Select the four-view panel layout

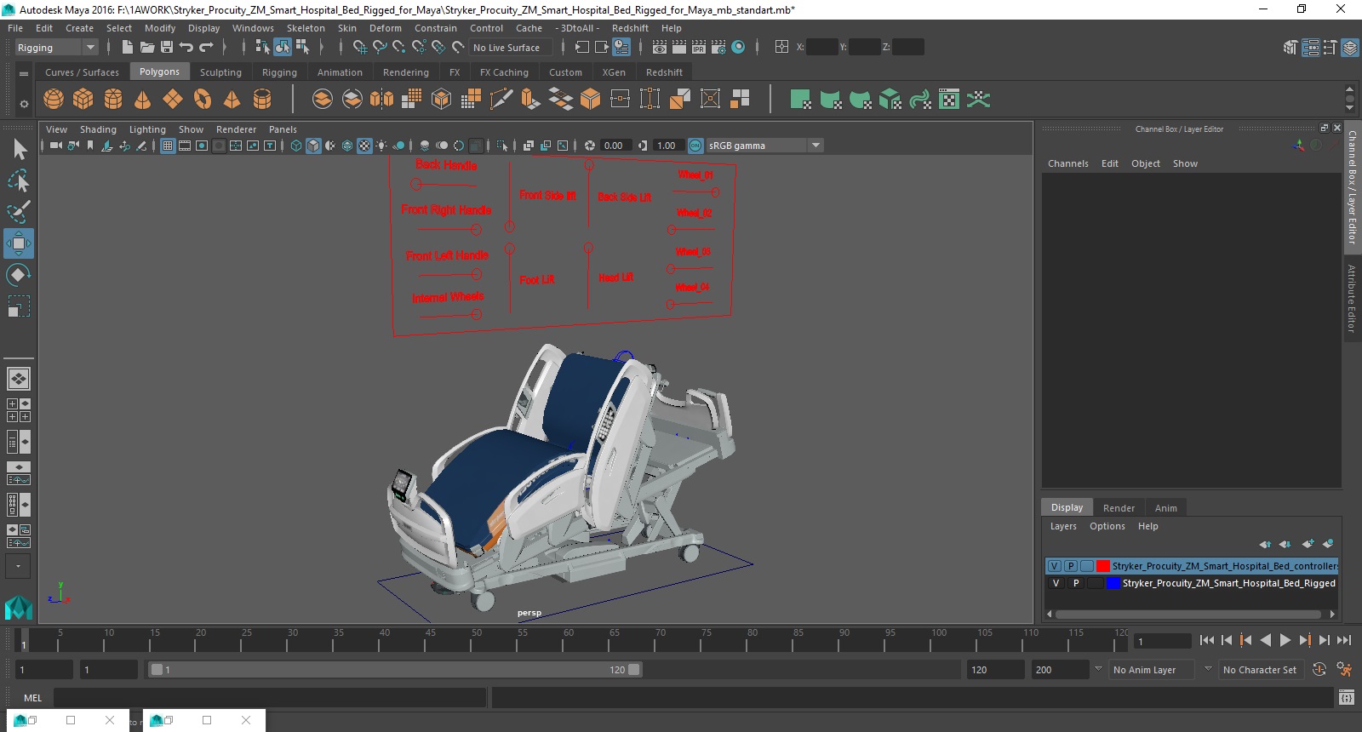tap(19, 410)
